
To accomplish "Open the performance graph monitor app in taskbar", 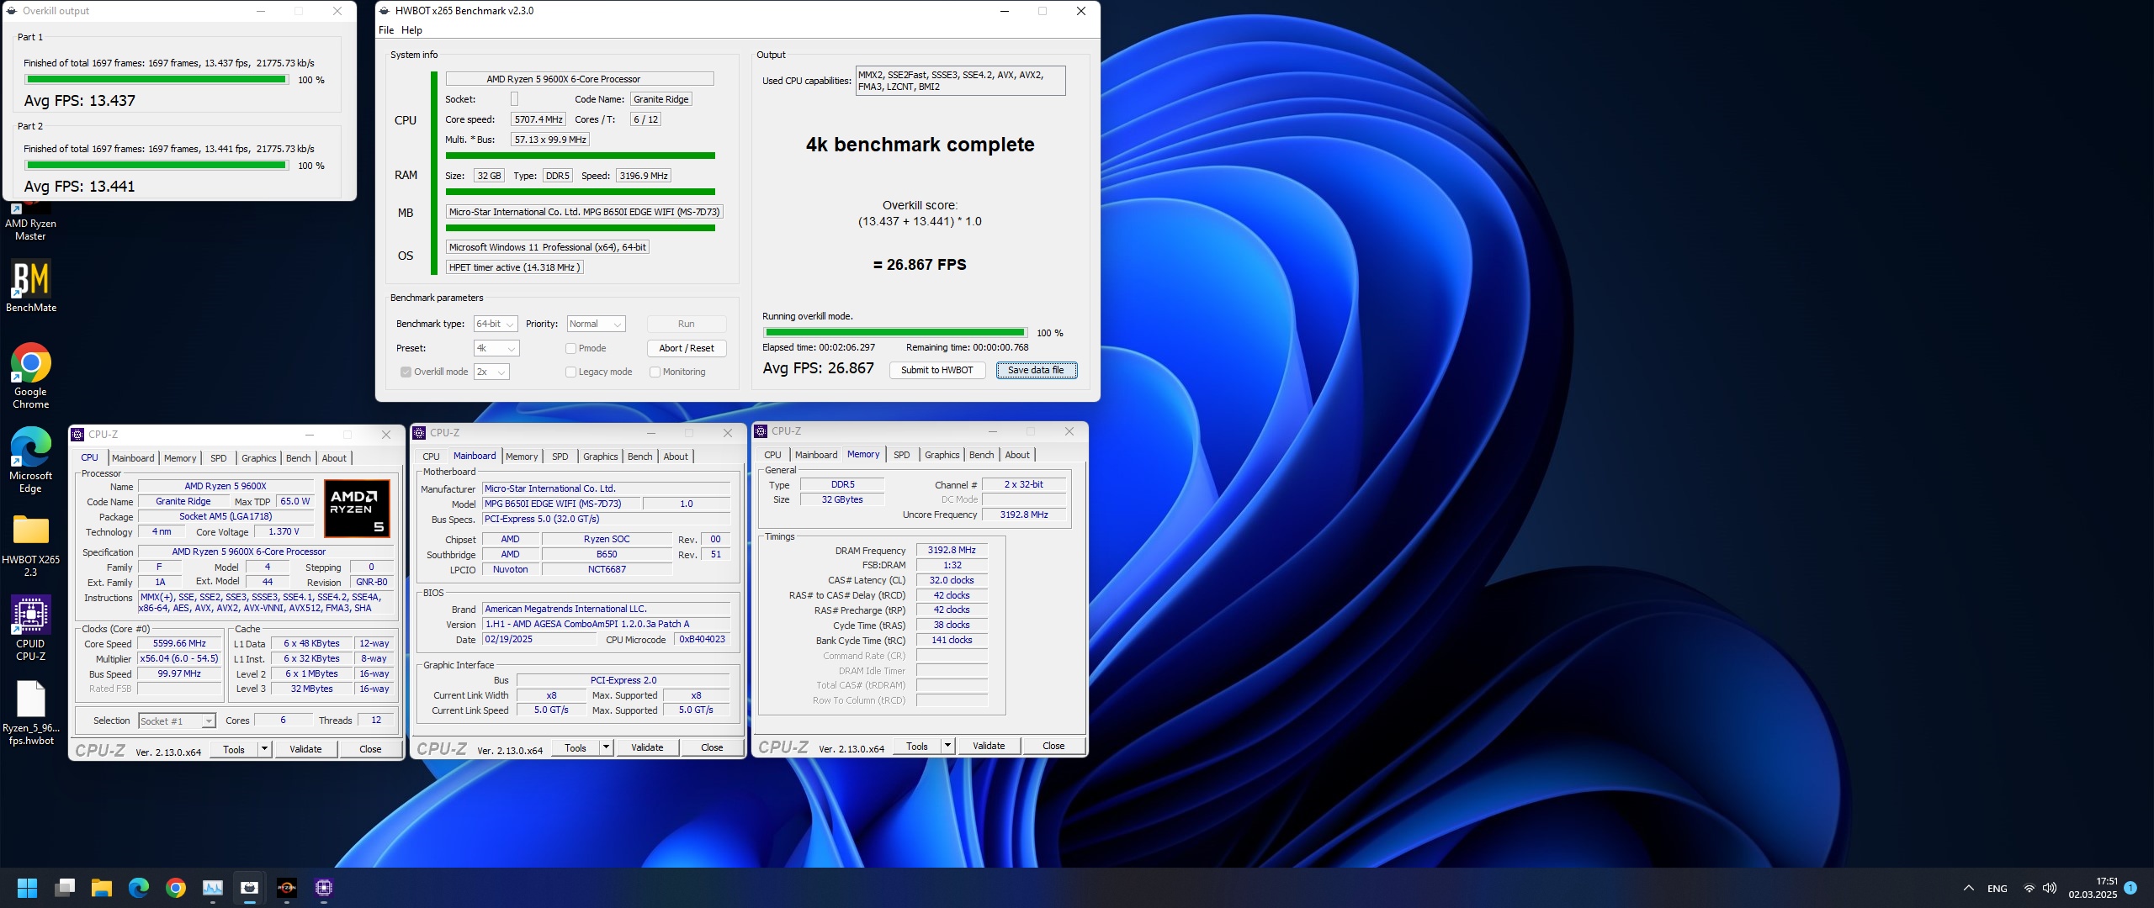I will click(x=213, y=888).
